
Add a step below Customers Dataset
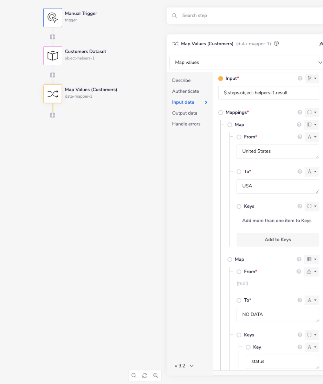pyautogui.click(x=52, y=75)
